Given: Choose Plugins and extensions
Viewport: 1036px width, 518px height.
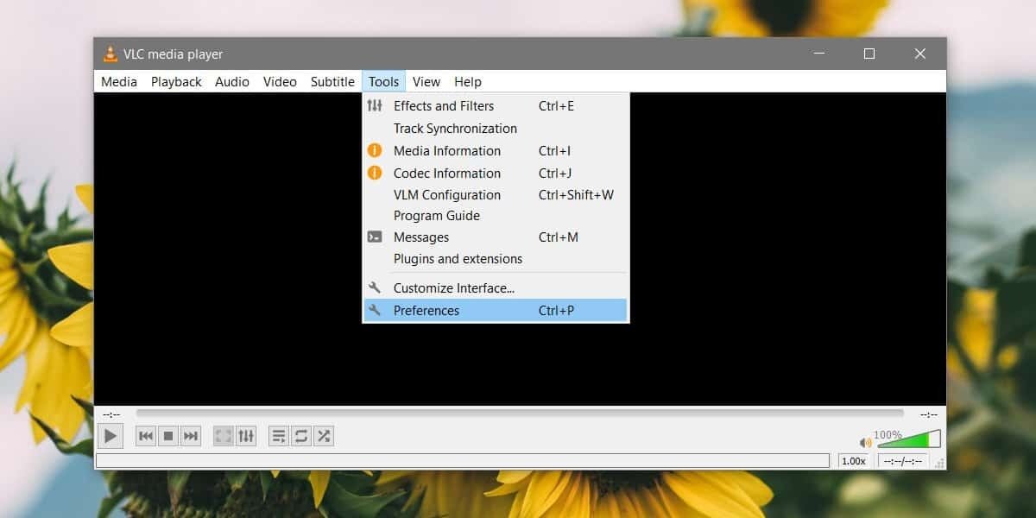Looking at the screenshot, I should [x=458, y=258].
